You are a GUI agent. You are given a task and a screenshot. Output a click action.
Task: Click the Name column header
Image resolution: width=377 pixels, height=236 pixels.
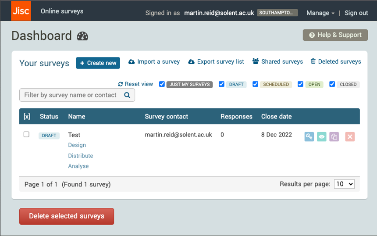[x=77, y=116]
